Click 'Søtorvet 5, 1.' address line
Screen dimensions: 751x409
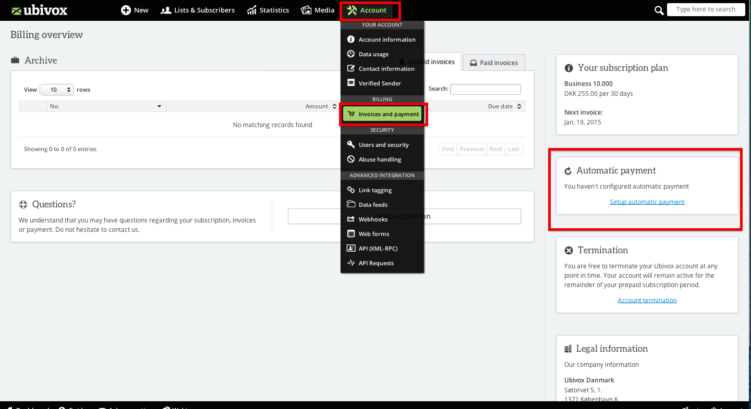tap(583, 390)
